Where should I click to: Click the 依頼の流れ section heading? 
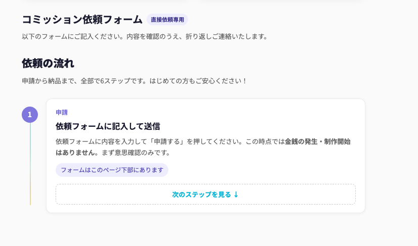48,63
